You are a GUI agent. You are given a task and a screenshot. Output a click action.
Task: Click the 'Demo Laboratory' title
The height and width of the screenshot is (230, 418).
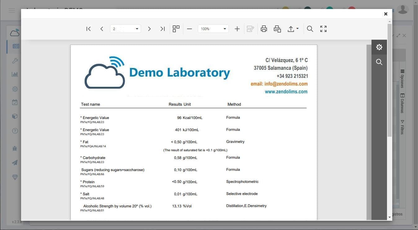coord(180,73)
